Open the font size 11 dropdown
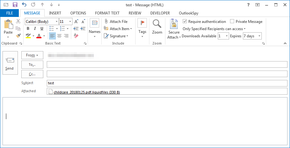Image resolution: width=290 pixels, height=148 pixels. pos(70,22)
